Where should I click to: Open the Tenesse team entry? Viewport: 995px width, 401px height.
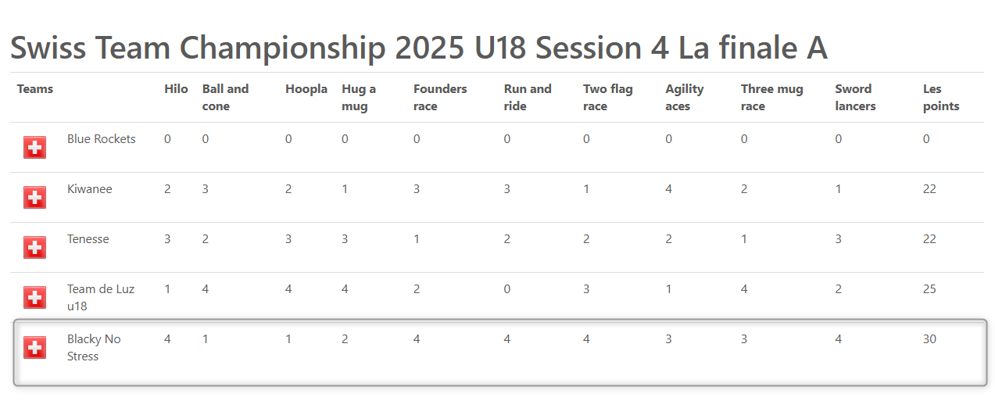click(x=88, y=239)
